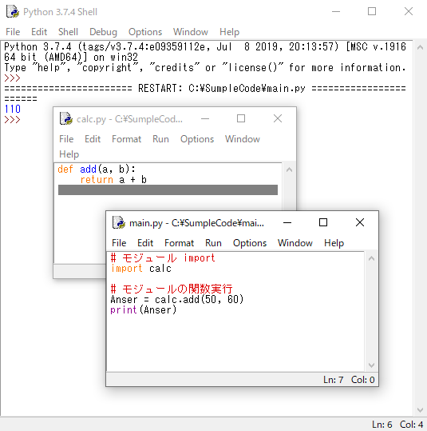Maximize the calc.py editor window

[x=241, y=118]
